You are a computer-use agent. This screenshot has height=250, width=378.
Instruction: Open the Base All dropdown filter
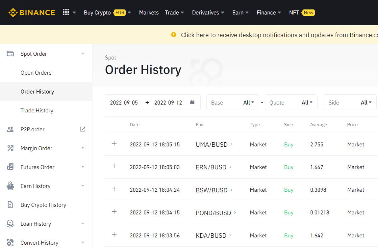[233, 102]
